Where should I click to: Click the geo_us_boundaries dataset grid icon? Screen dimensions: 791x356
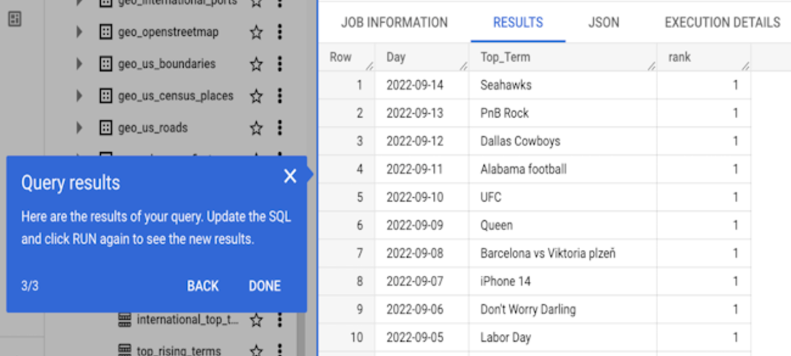(x=106, y=64)
